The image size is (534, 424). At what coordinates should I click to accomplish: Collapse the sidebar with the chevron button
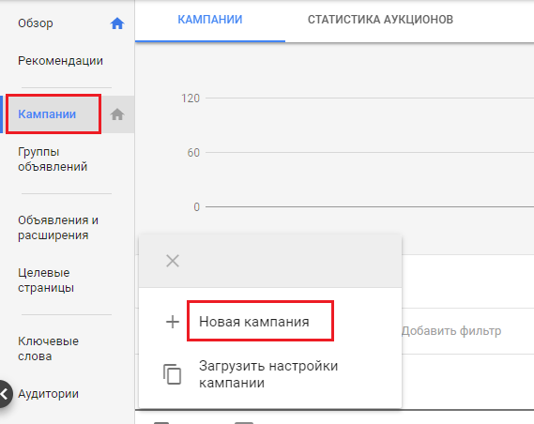(x=4, y=394)
